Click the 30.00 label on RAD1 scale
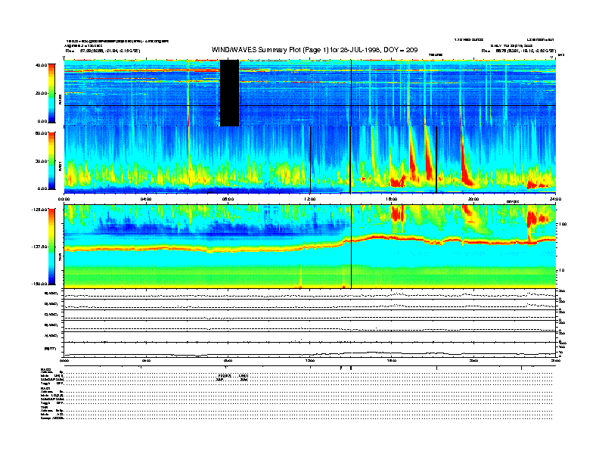The height and width of the screenshot is (463, 599). coord(41,161)
